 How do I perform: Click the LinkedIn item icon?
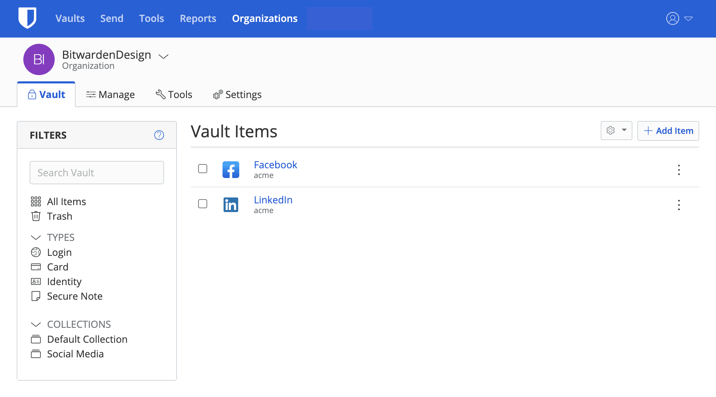coord(231,204)
